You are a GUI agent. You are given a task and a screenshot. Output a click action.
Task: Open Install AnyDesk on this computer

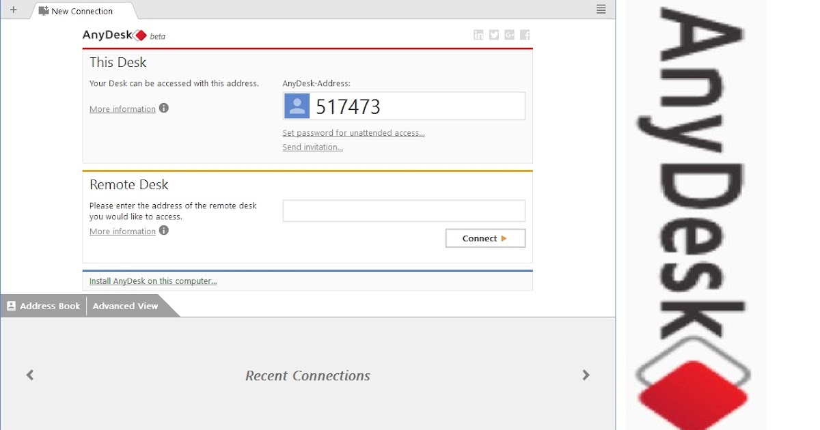coord(152,281)
